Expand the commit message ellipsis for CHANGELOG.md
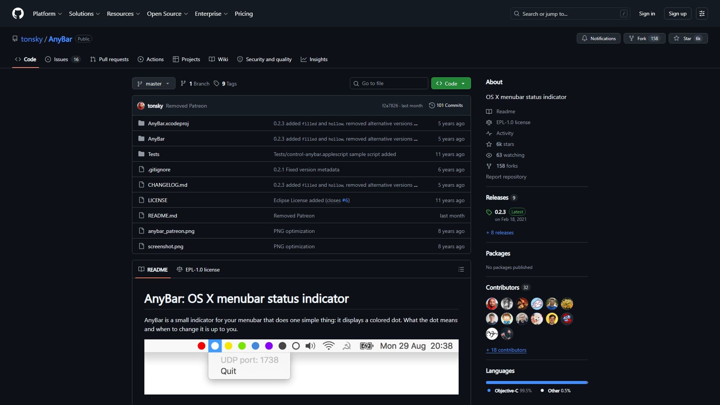The width and height of the screenshot is (720, 405). coord(415,185)
